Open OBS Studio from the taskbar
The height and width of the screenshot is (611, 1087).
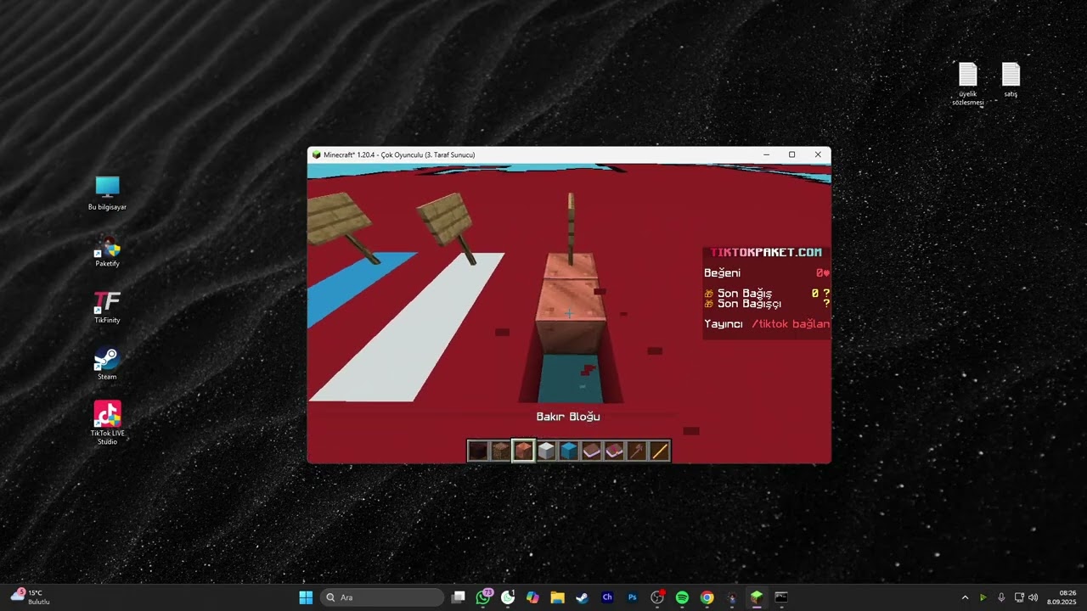(x=657, y=597)
